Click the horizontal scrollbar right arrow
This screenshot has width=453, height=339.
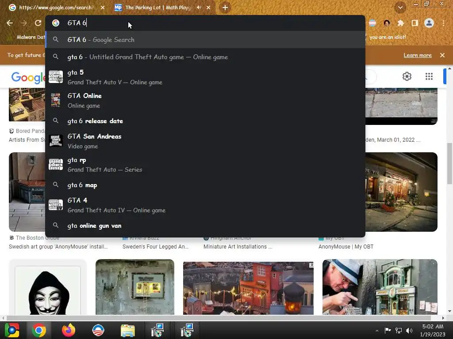point(443,318)
